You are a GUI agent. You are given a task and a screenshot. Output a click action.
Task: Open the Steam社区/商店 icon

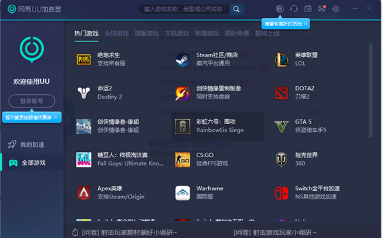[x=183, y=59]
